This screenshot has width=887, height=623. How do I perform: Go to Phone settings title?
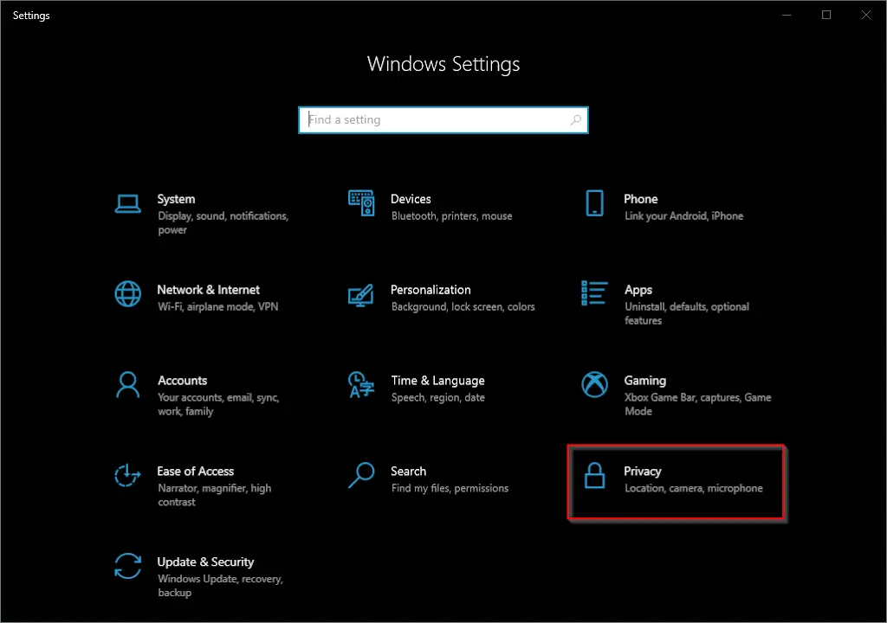(641, 199)
